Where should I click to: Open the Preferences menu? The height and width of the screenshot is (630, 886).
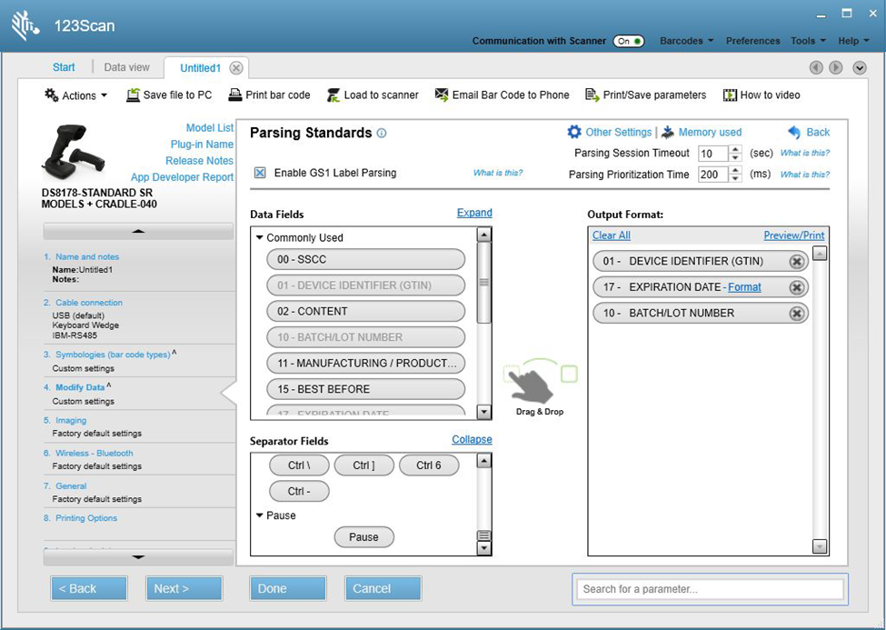tap(752, 41)
